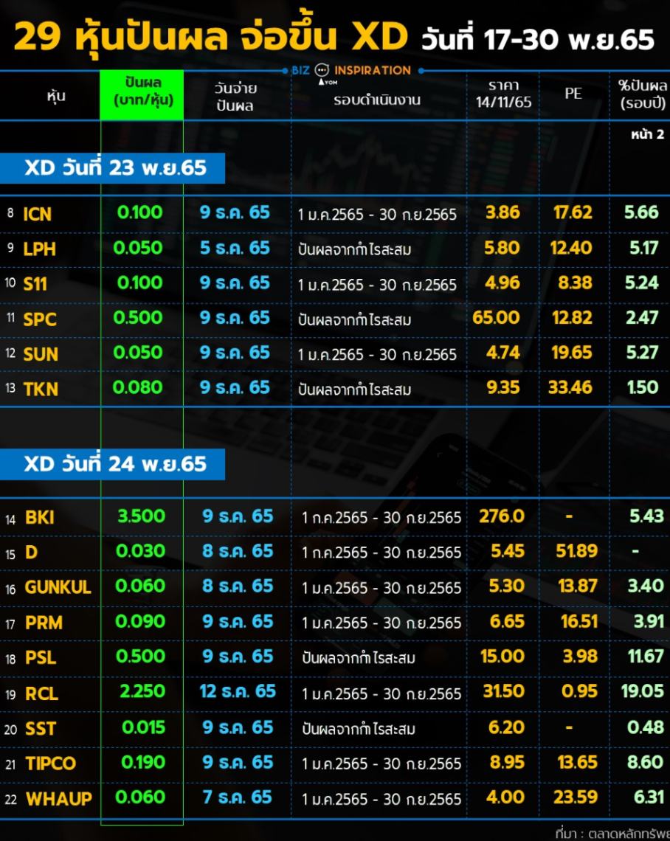Viewport: 670px width, 841px height.
Task: Click the รอบดำเนินงาน column header
Action: (376, 100)
